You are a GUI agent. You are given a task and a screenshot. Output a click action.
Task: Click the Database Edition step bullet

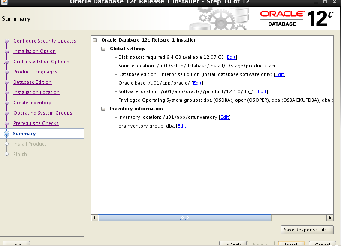click(x=7, y=82)
